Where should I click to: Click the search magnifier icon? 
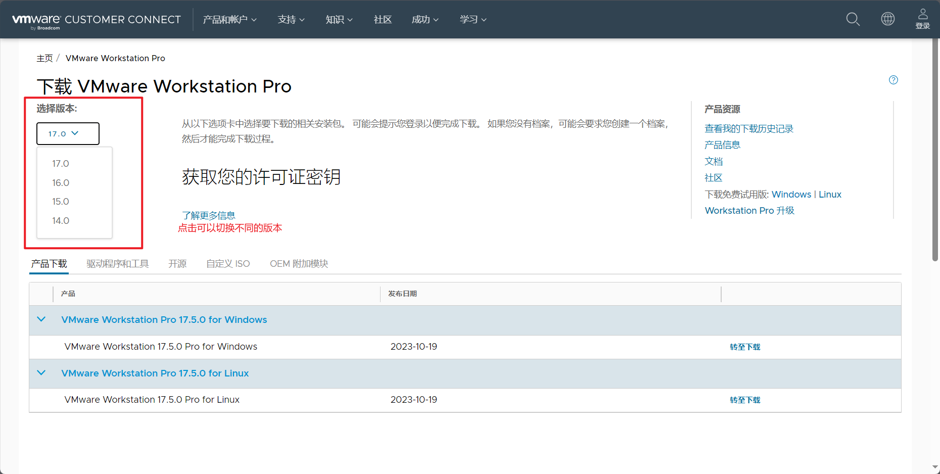tap(853, 19)
